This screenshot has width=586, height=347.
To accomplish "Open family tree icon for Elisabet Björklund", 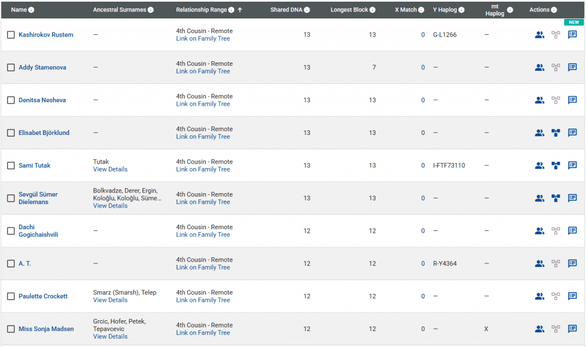I will tap(556, 133).
